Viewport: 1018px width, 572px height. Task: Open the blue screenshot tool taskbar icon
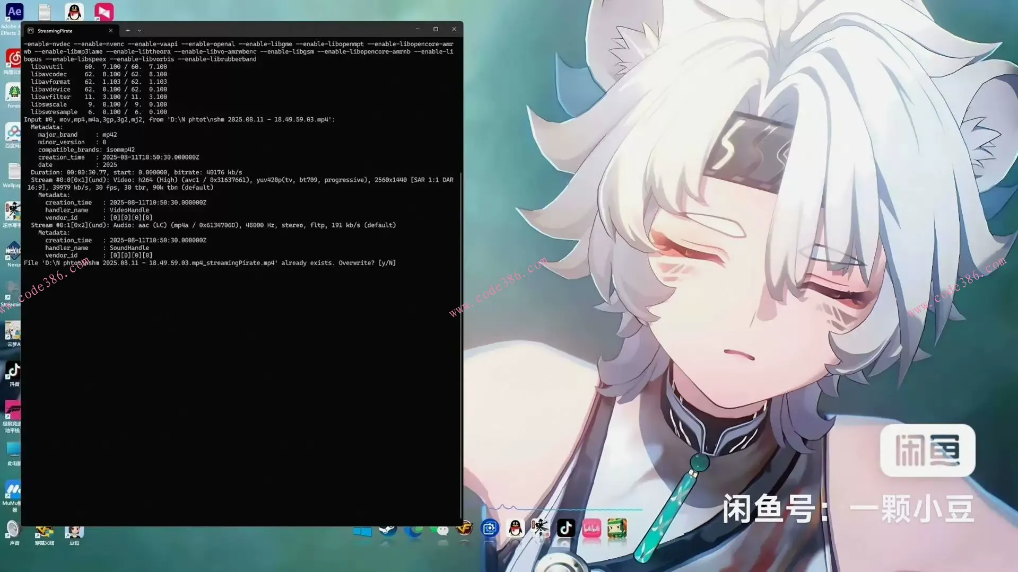(x=490, y=528)
